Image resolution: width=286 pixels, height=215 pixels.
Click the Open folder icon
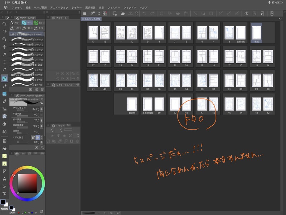(x=122, y=14)
